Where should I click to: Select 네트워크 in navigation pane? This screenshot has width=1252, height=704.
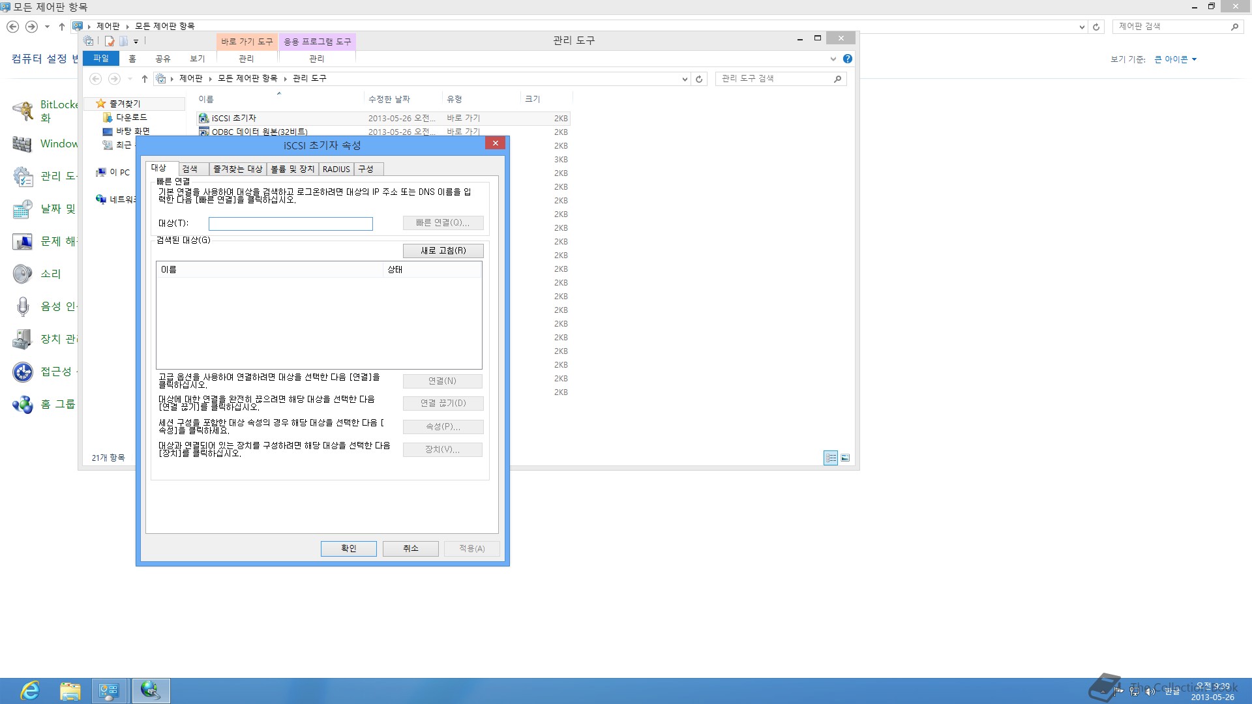coord(115,199)
